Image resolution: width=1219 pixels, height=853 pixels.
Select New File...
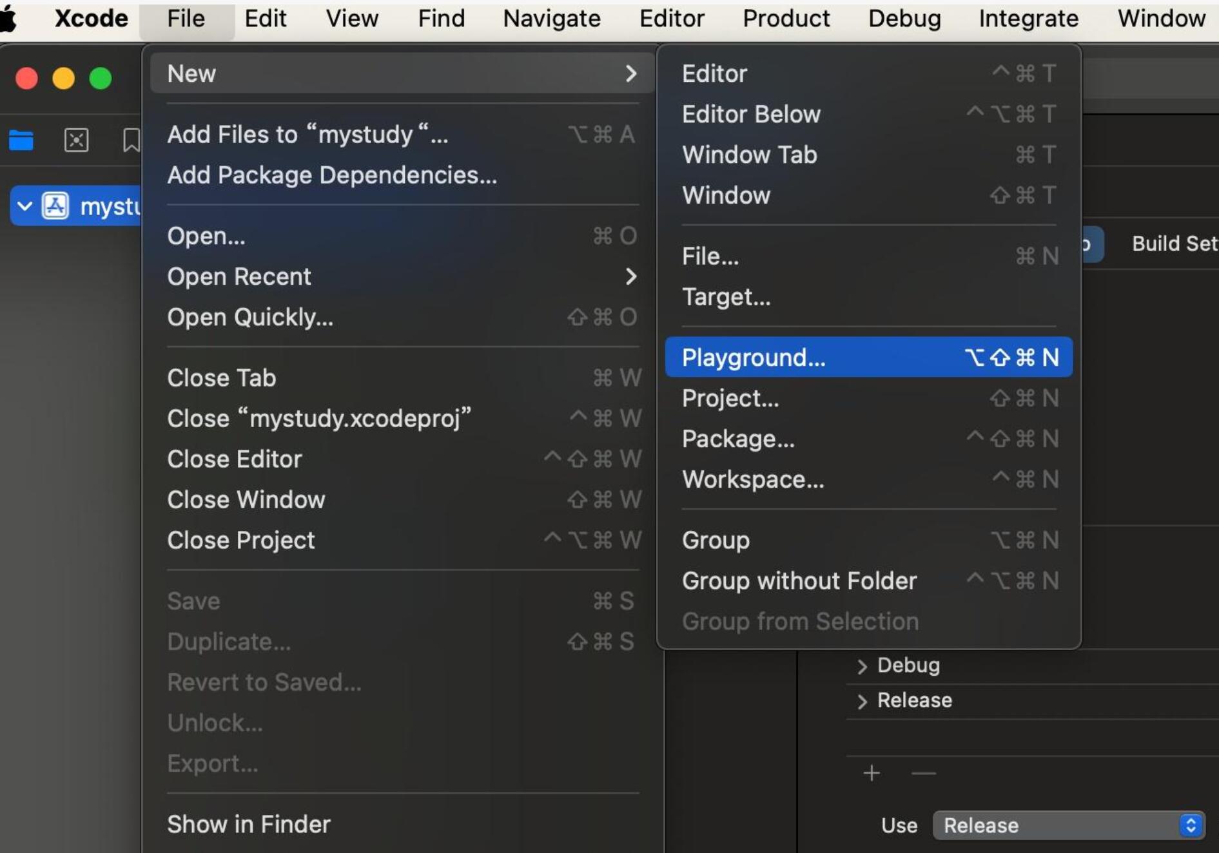(x=868, y=256)
